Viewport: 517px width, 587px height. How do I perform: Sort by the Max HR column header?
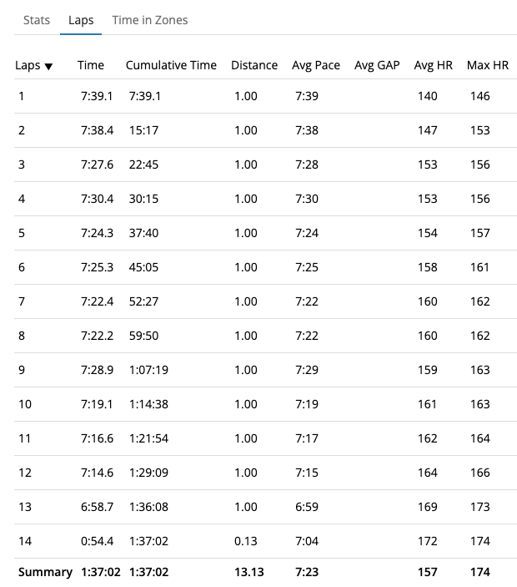pyautogui.click(x=488, y=65)
